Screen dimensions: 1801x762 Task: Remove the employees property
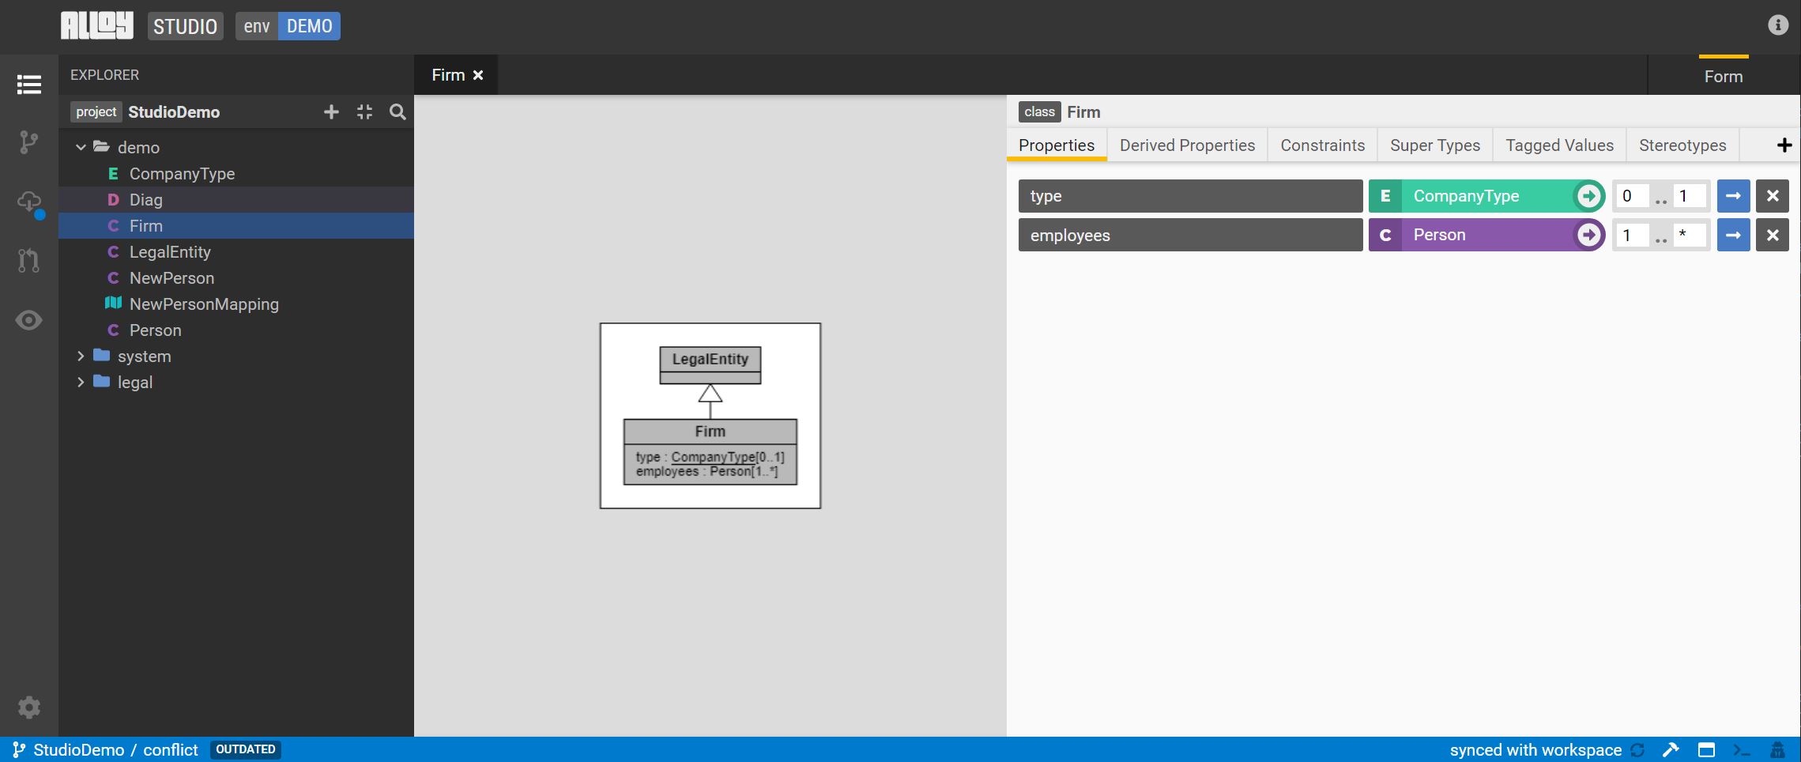(x=1773, y=235)
